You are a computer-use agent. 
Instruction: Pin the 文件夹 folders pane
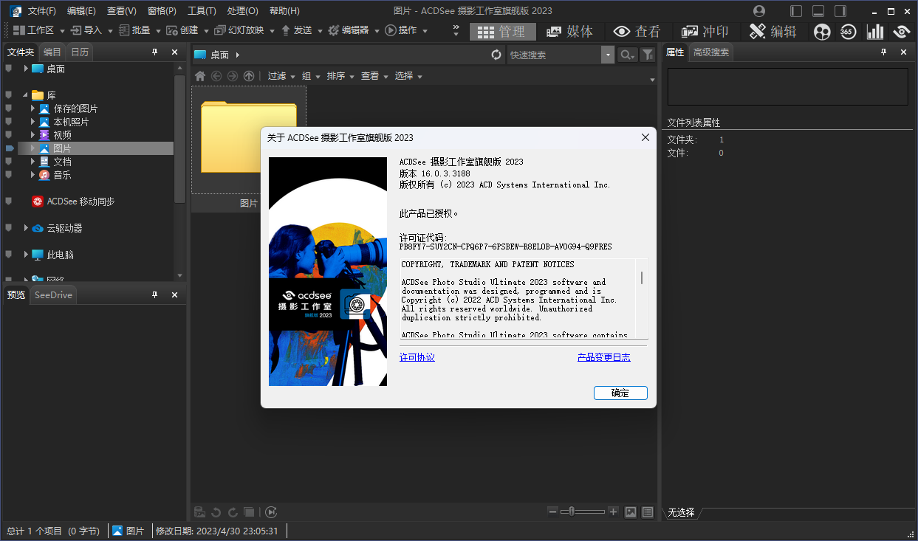[x=155, y=52]
